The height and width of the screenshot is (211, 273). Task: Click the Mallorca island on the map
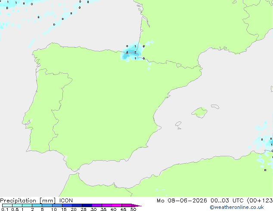[199, 113]
